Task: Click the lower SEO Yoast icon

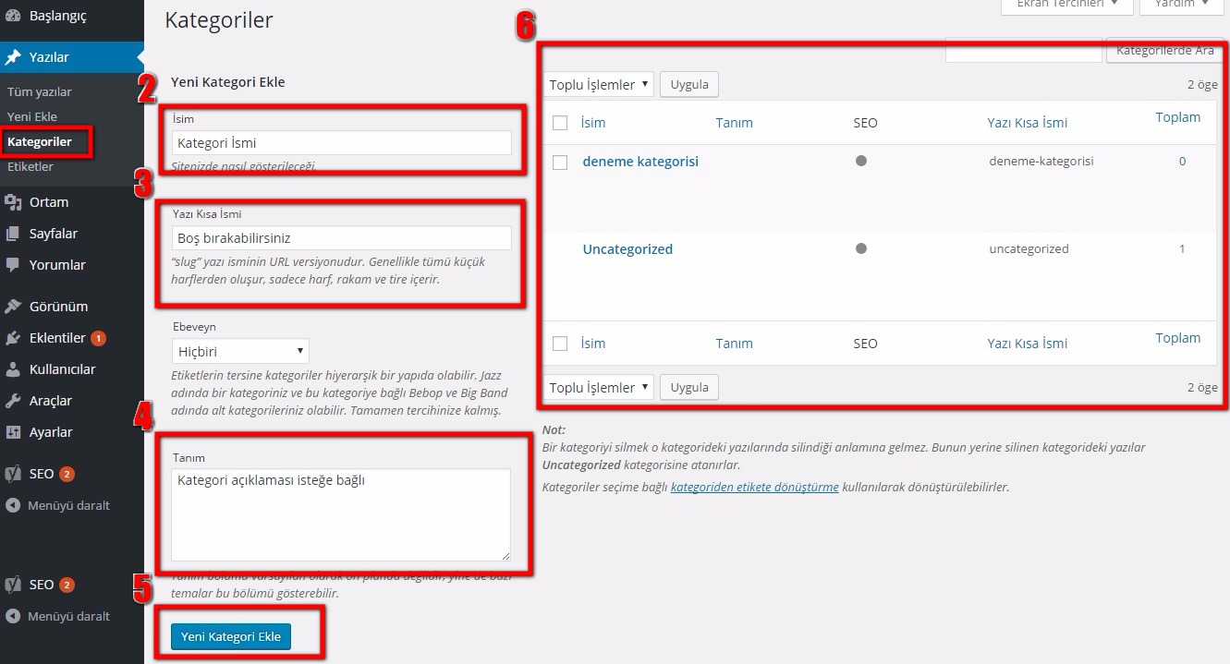Action: click(x=13, y=585)
